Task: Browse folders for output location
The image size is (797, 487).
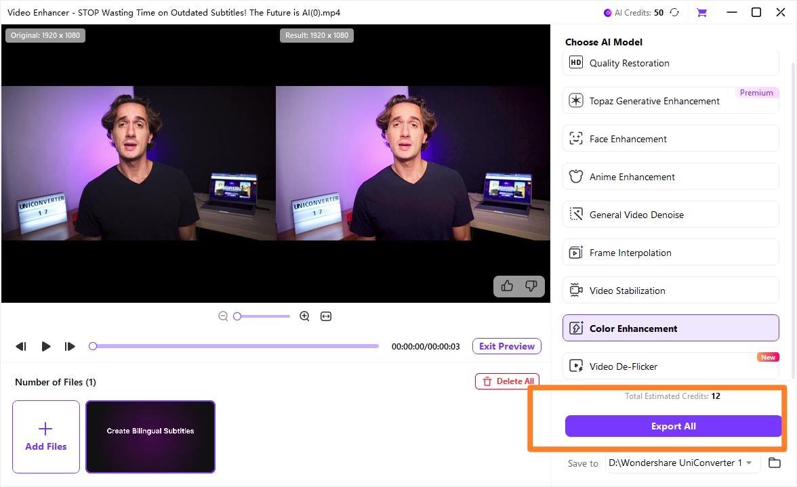Action: click(x=775, y=463)
